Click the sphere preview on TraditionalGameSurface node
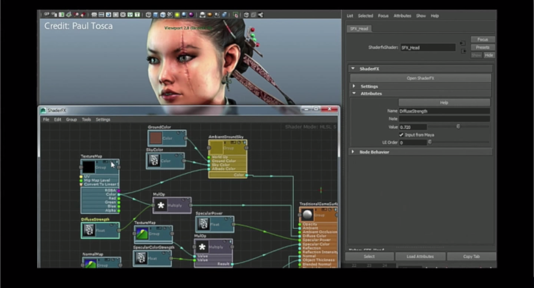Viewport: 534px width, 288px height. pos(307,216)
